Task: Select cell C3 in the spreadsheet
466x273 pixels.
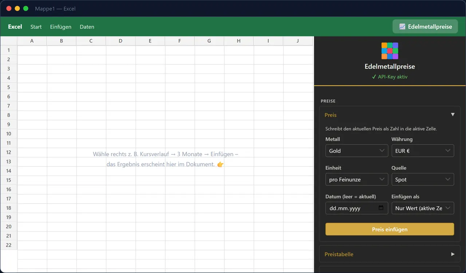Action: [91, 69]
